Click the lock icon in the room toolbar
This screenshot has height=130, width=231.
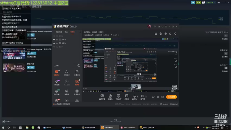[161, 34]
